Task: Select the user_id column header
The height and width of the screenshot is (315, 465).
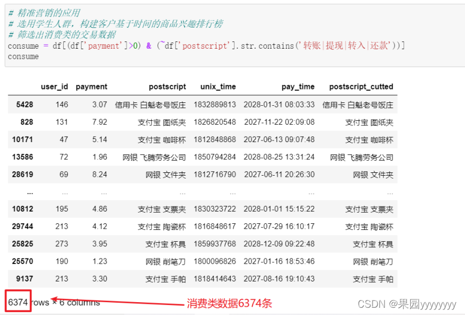Action: pyautogui.click(x=54, y=87)
